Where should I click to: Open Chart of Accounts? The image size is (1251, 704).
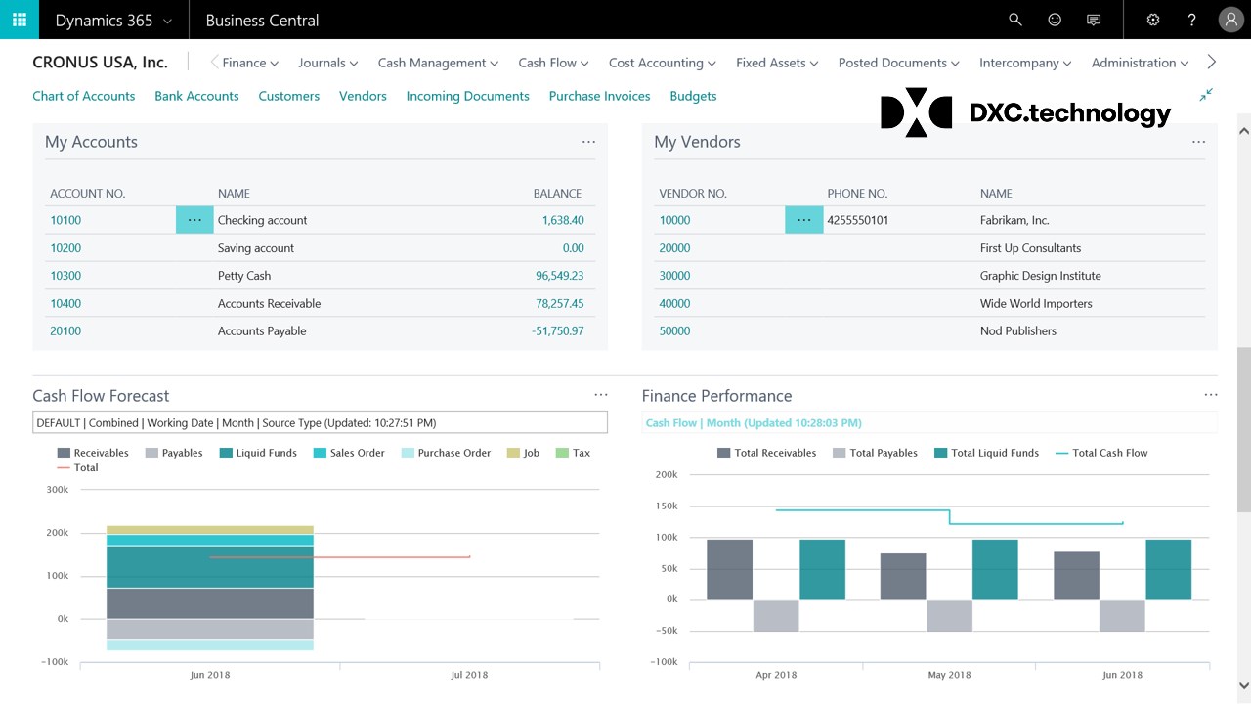(x=84, y=96)
